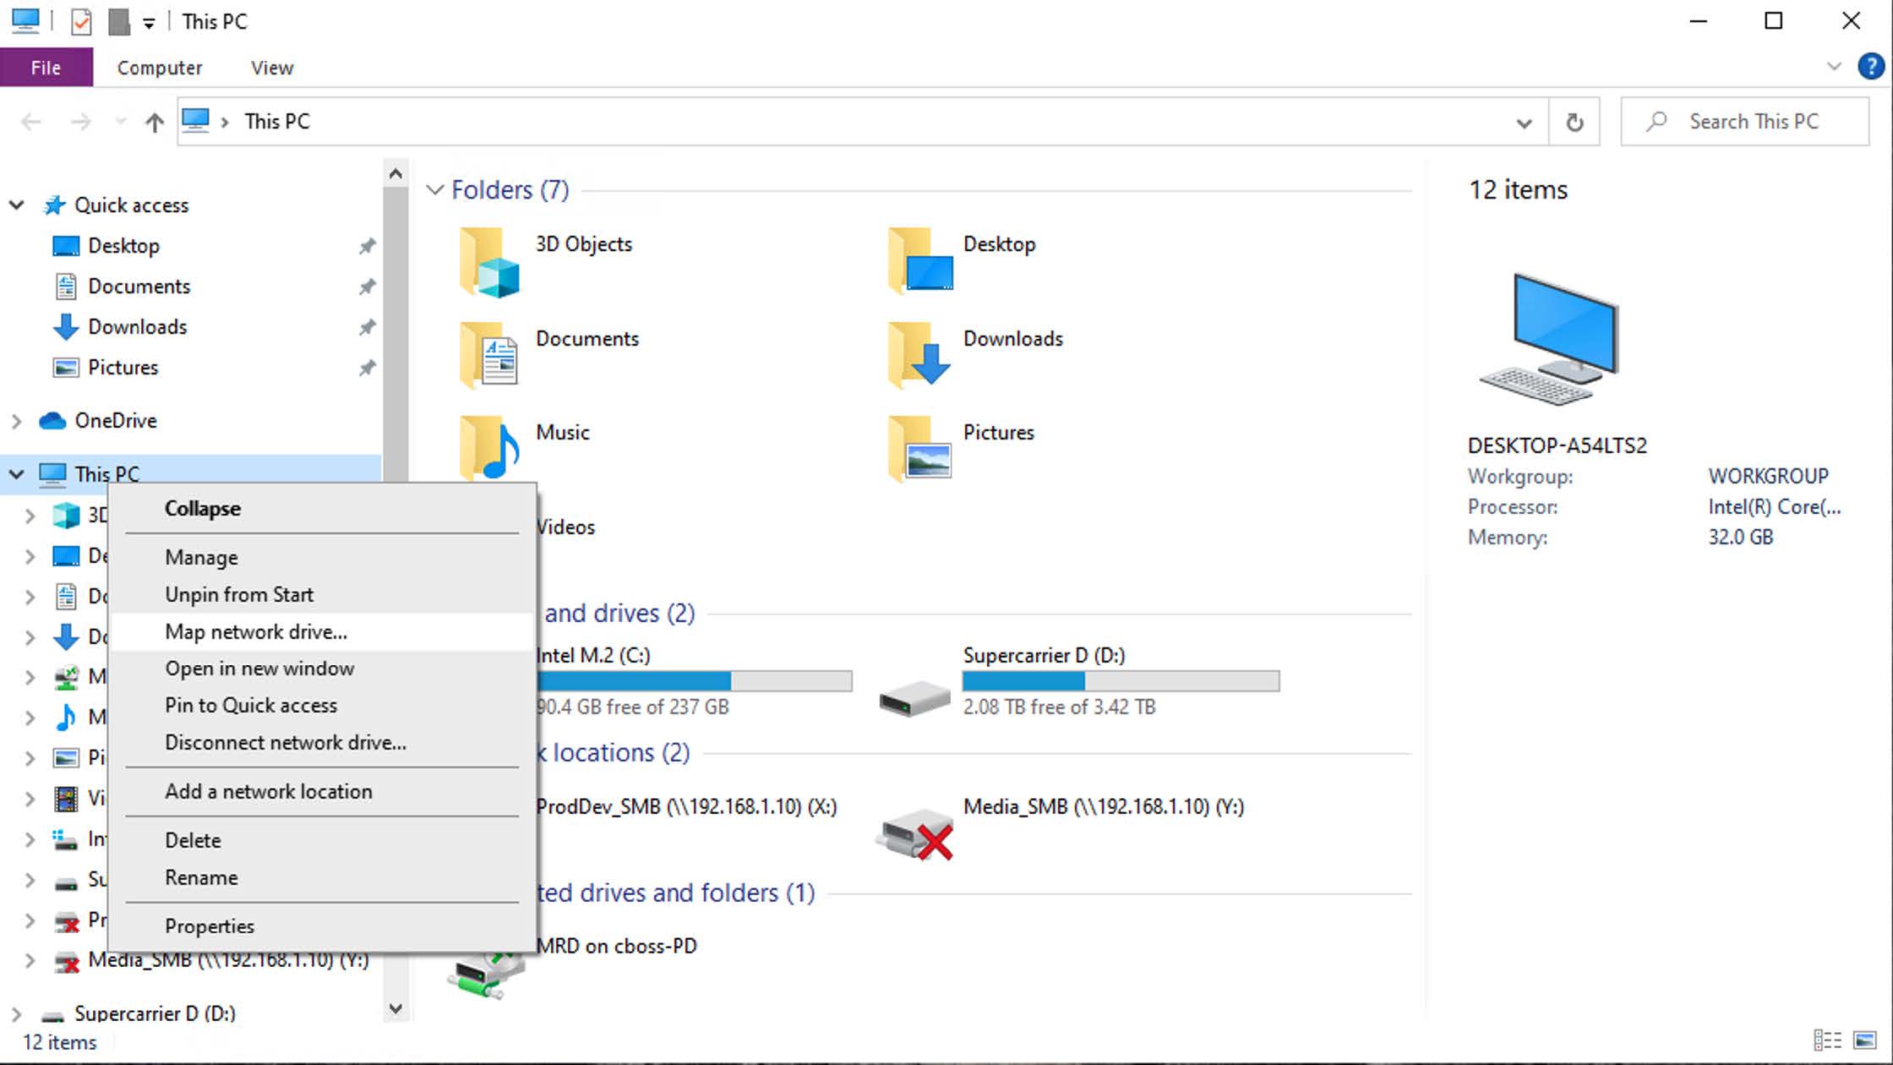This screenshot has height=1065, width=1893.
Task: Choose Map network drive... from context menu
Action: point(256,632)
